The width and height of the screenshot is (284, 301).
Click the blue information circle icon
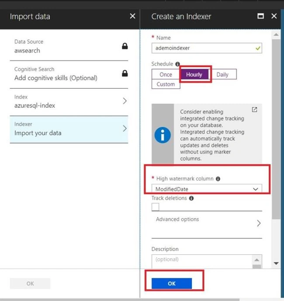pos(163,135)
